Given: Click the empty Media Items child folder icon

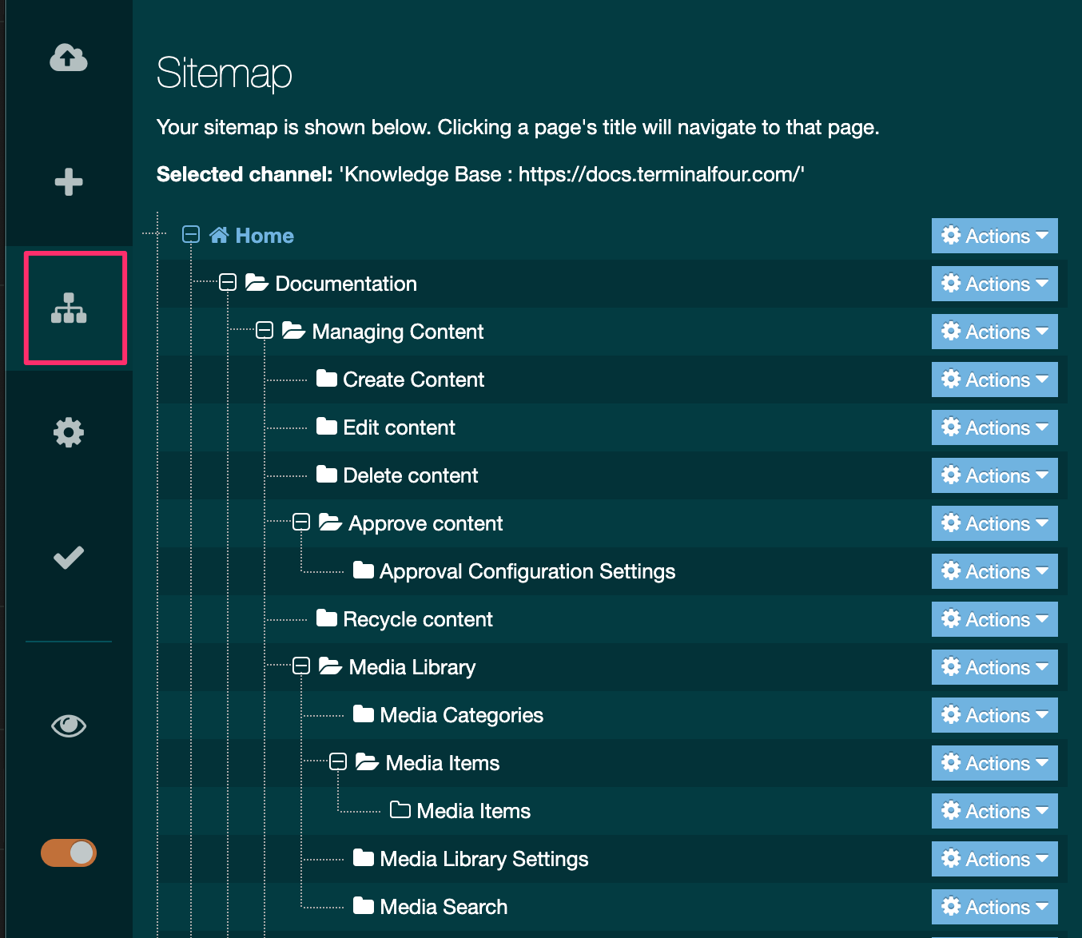Looking at the screenshot, I should point(400,810).
